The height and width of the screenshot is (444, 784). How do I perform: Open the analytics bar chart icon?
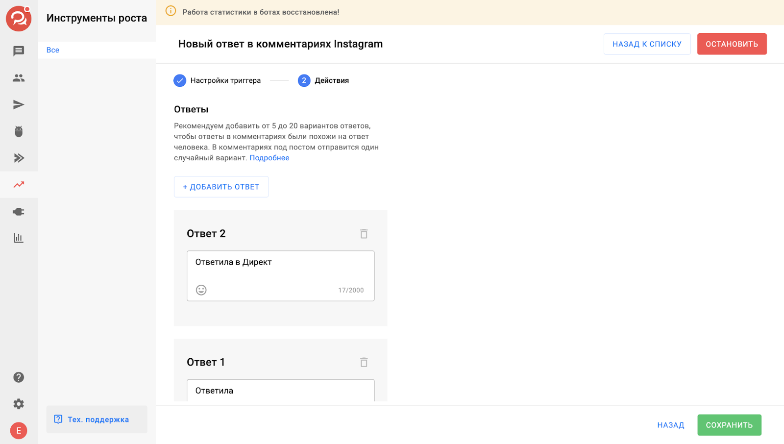click(19, 238)
